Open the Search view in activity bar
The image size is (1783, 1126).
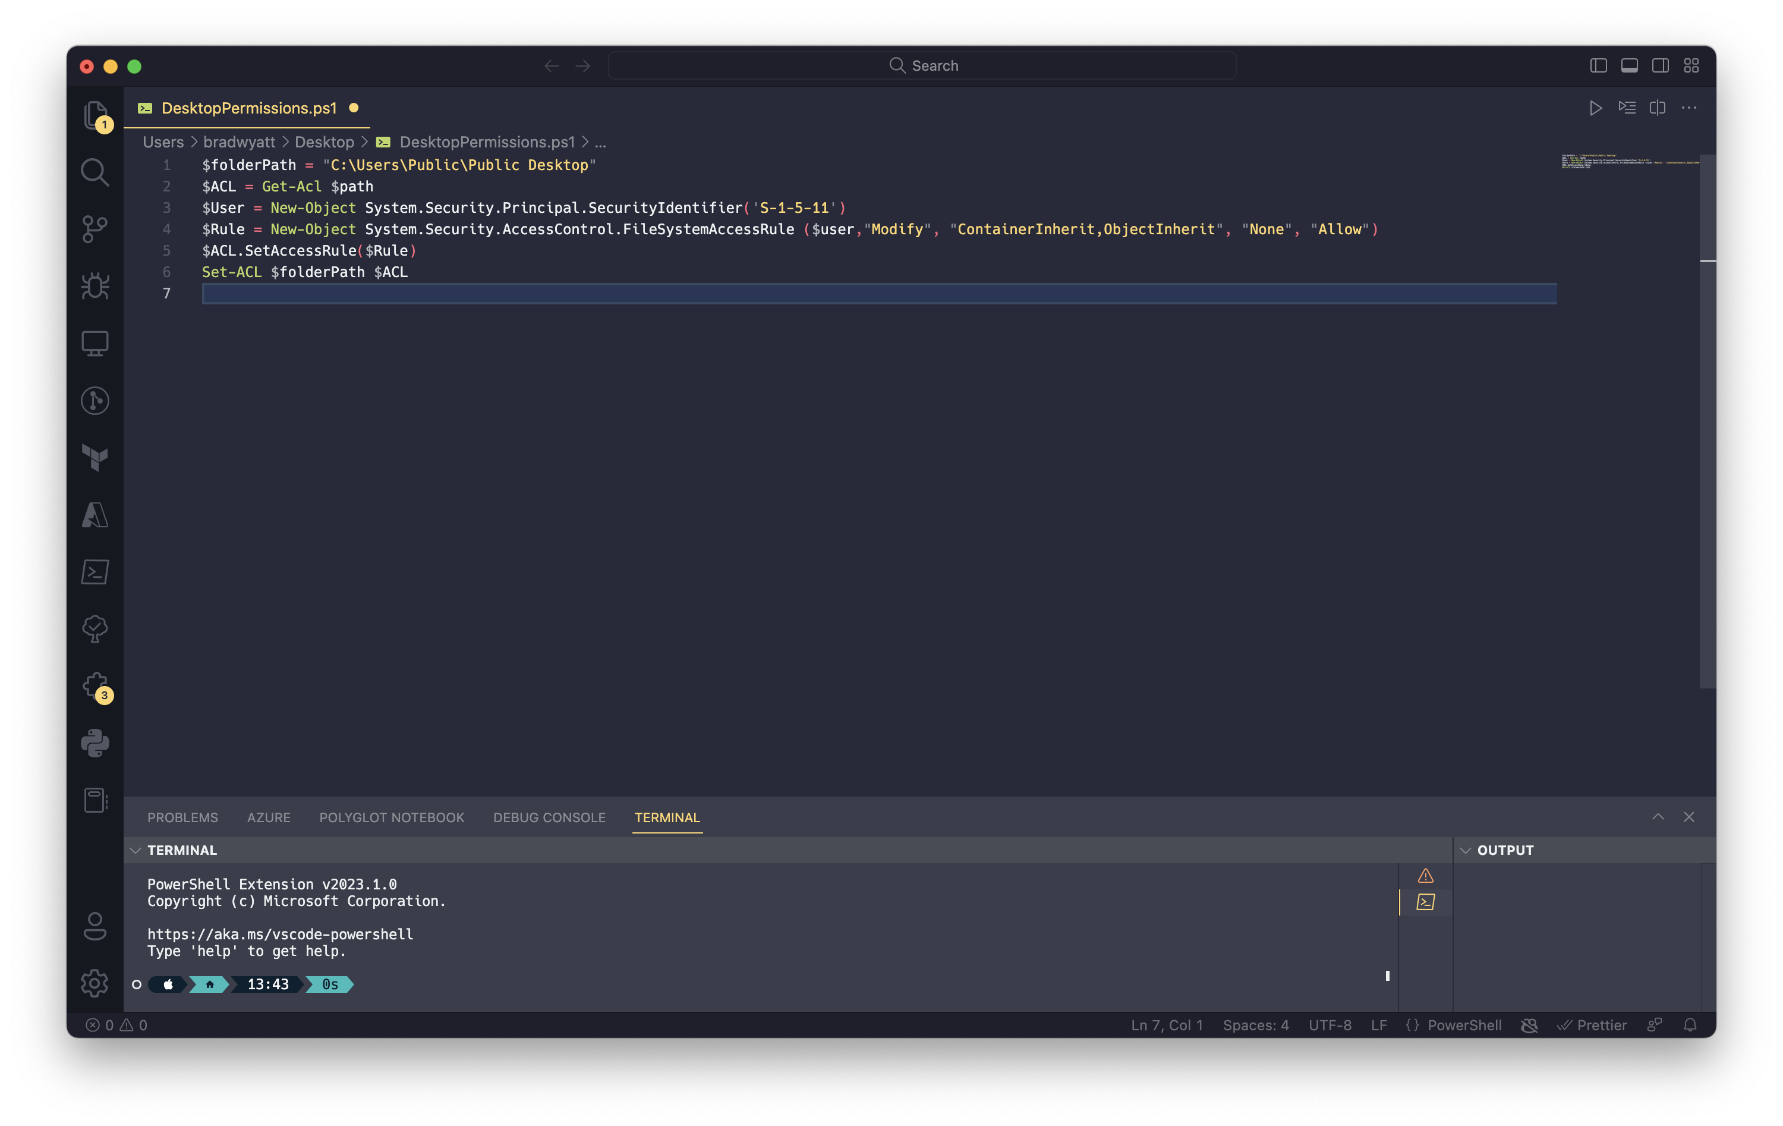point(94,172)
